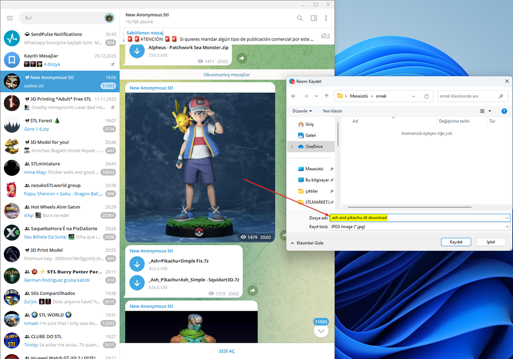
Task: Open the pinned messages list icon
Action: [326, 36]
